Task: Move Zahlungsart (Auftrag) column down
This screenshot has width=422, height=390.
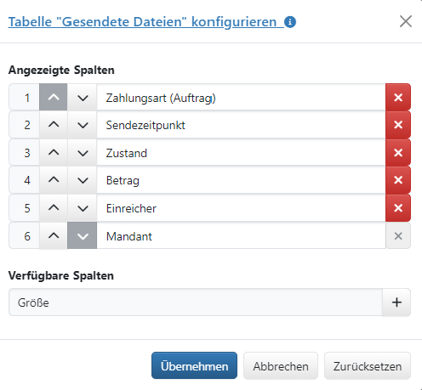Action: (x=83, y=97)
